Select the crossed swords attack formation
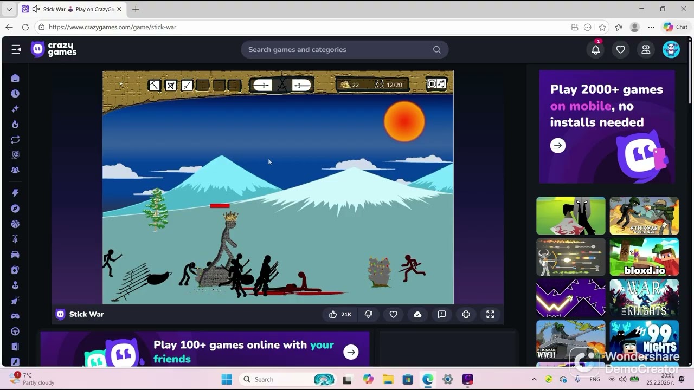 (x=282, y=84)
